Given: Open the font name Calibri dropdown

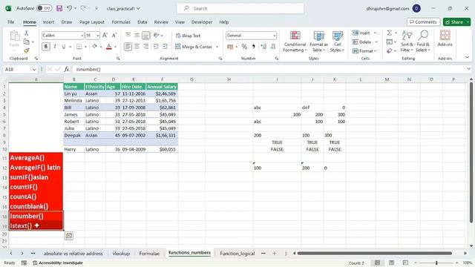Looking at the screenshot, I should (82, 36).
